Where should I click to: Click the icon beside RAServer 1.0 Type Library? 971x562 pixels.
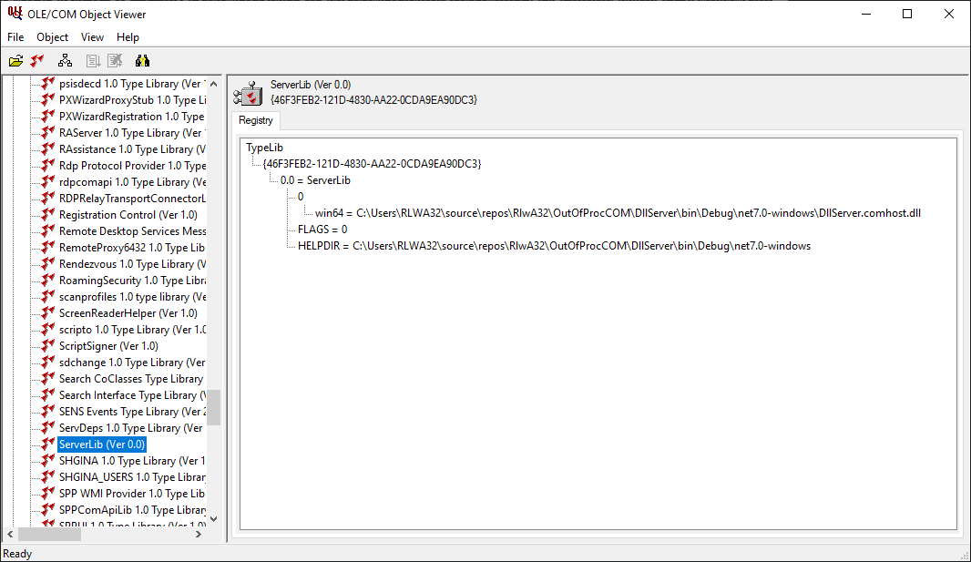pyautogui.click(x=48, y=132)
